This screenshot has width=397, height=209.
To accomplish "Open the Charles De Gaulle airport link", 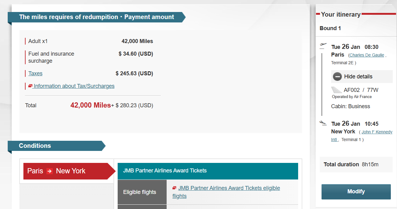I will coord(367,55).
